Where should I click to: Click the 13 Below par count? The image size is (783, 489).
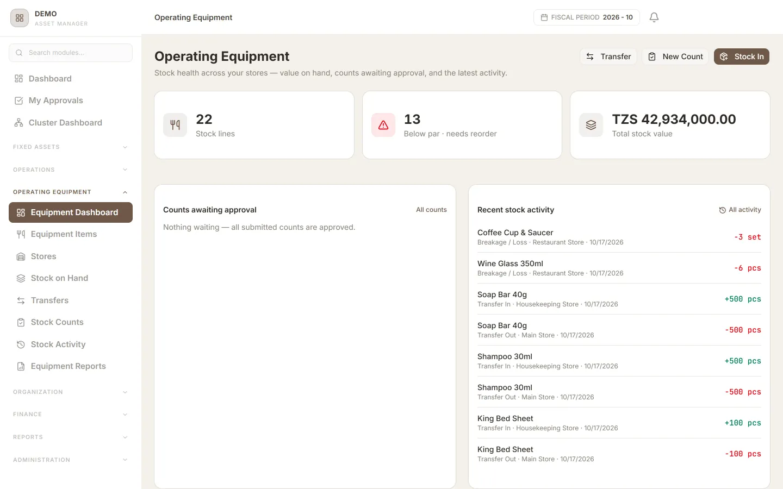[412, 119]
